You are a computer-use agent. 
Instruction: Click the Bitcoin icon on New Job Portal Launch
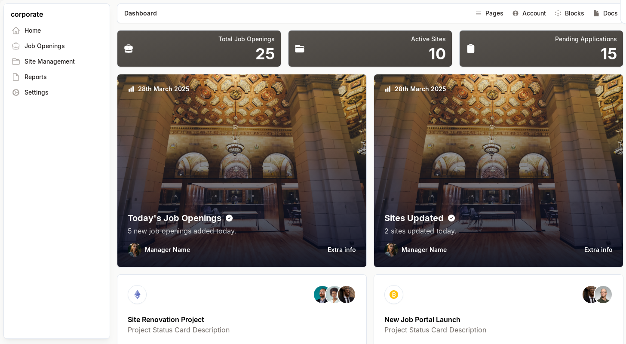point(394,295)
